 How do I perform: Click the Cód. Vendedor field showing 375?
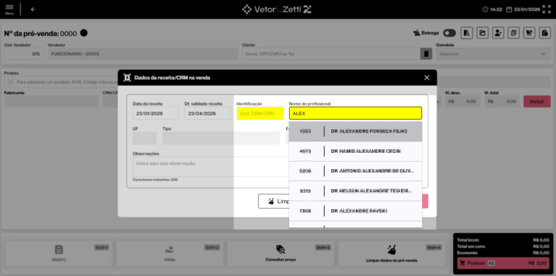(24, 54)
